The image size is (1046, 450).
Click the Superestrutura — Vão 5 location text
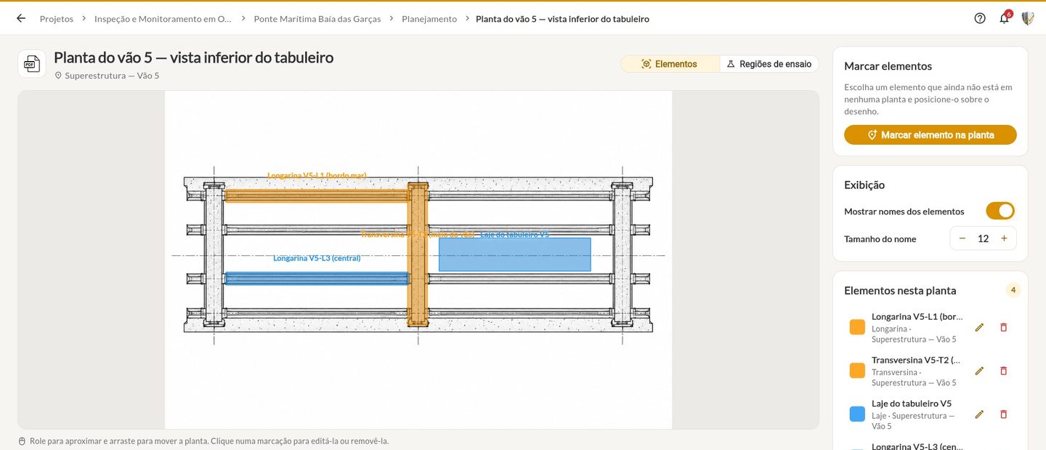[112, 76]
